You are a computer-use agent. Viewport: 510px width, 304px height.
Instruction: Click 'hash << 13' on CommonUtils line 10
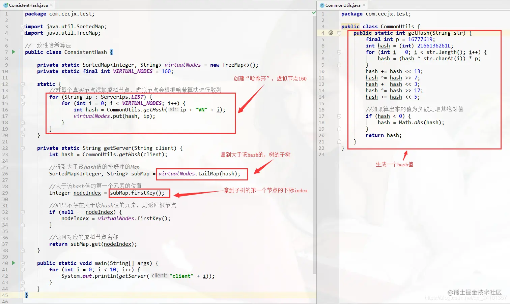tap(405, 71)
